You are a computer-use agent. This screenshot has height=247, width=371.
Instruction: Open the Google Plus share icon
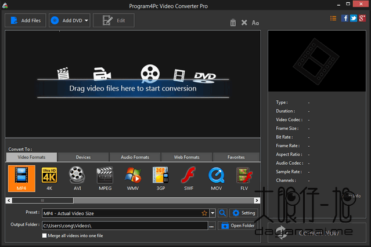click(362, 18)
